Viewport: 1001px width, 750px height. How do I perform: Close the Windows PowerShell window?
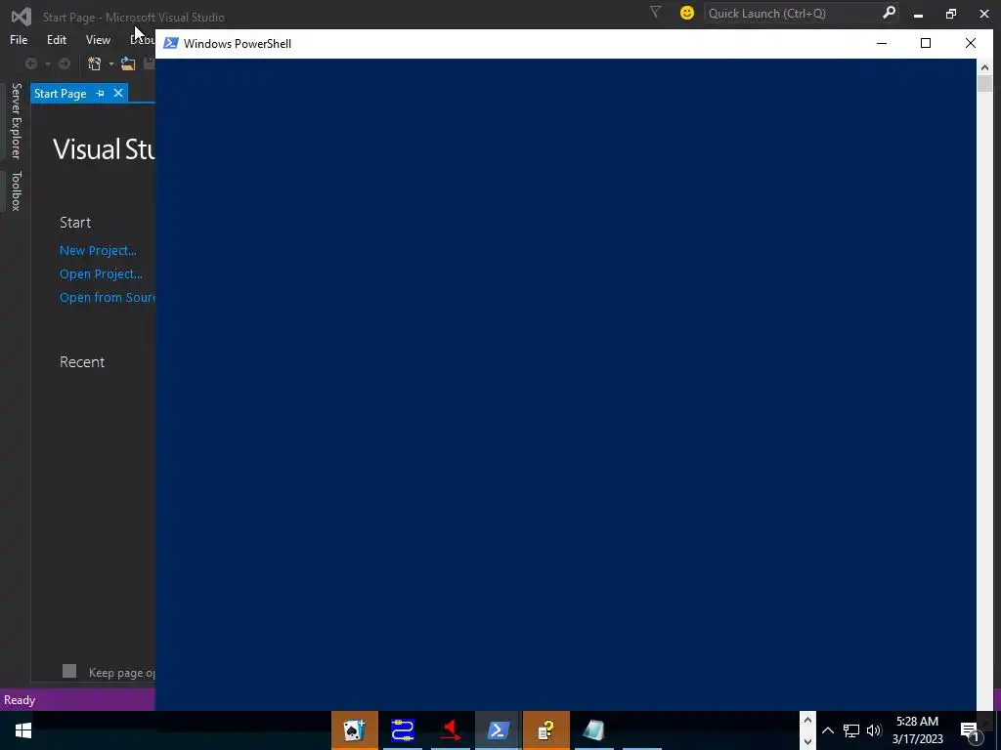pyautogui.click(x=971, y=43)
